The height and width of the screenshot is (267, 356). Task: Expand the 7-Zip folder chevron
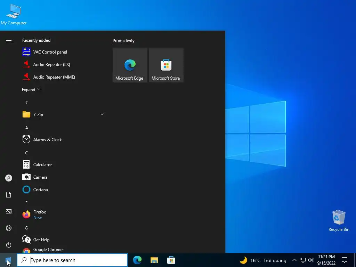[x=102, y=114]
